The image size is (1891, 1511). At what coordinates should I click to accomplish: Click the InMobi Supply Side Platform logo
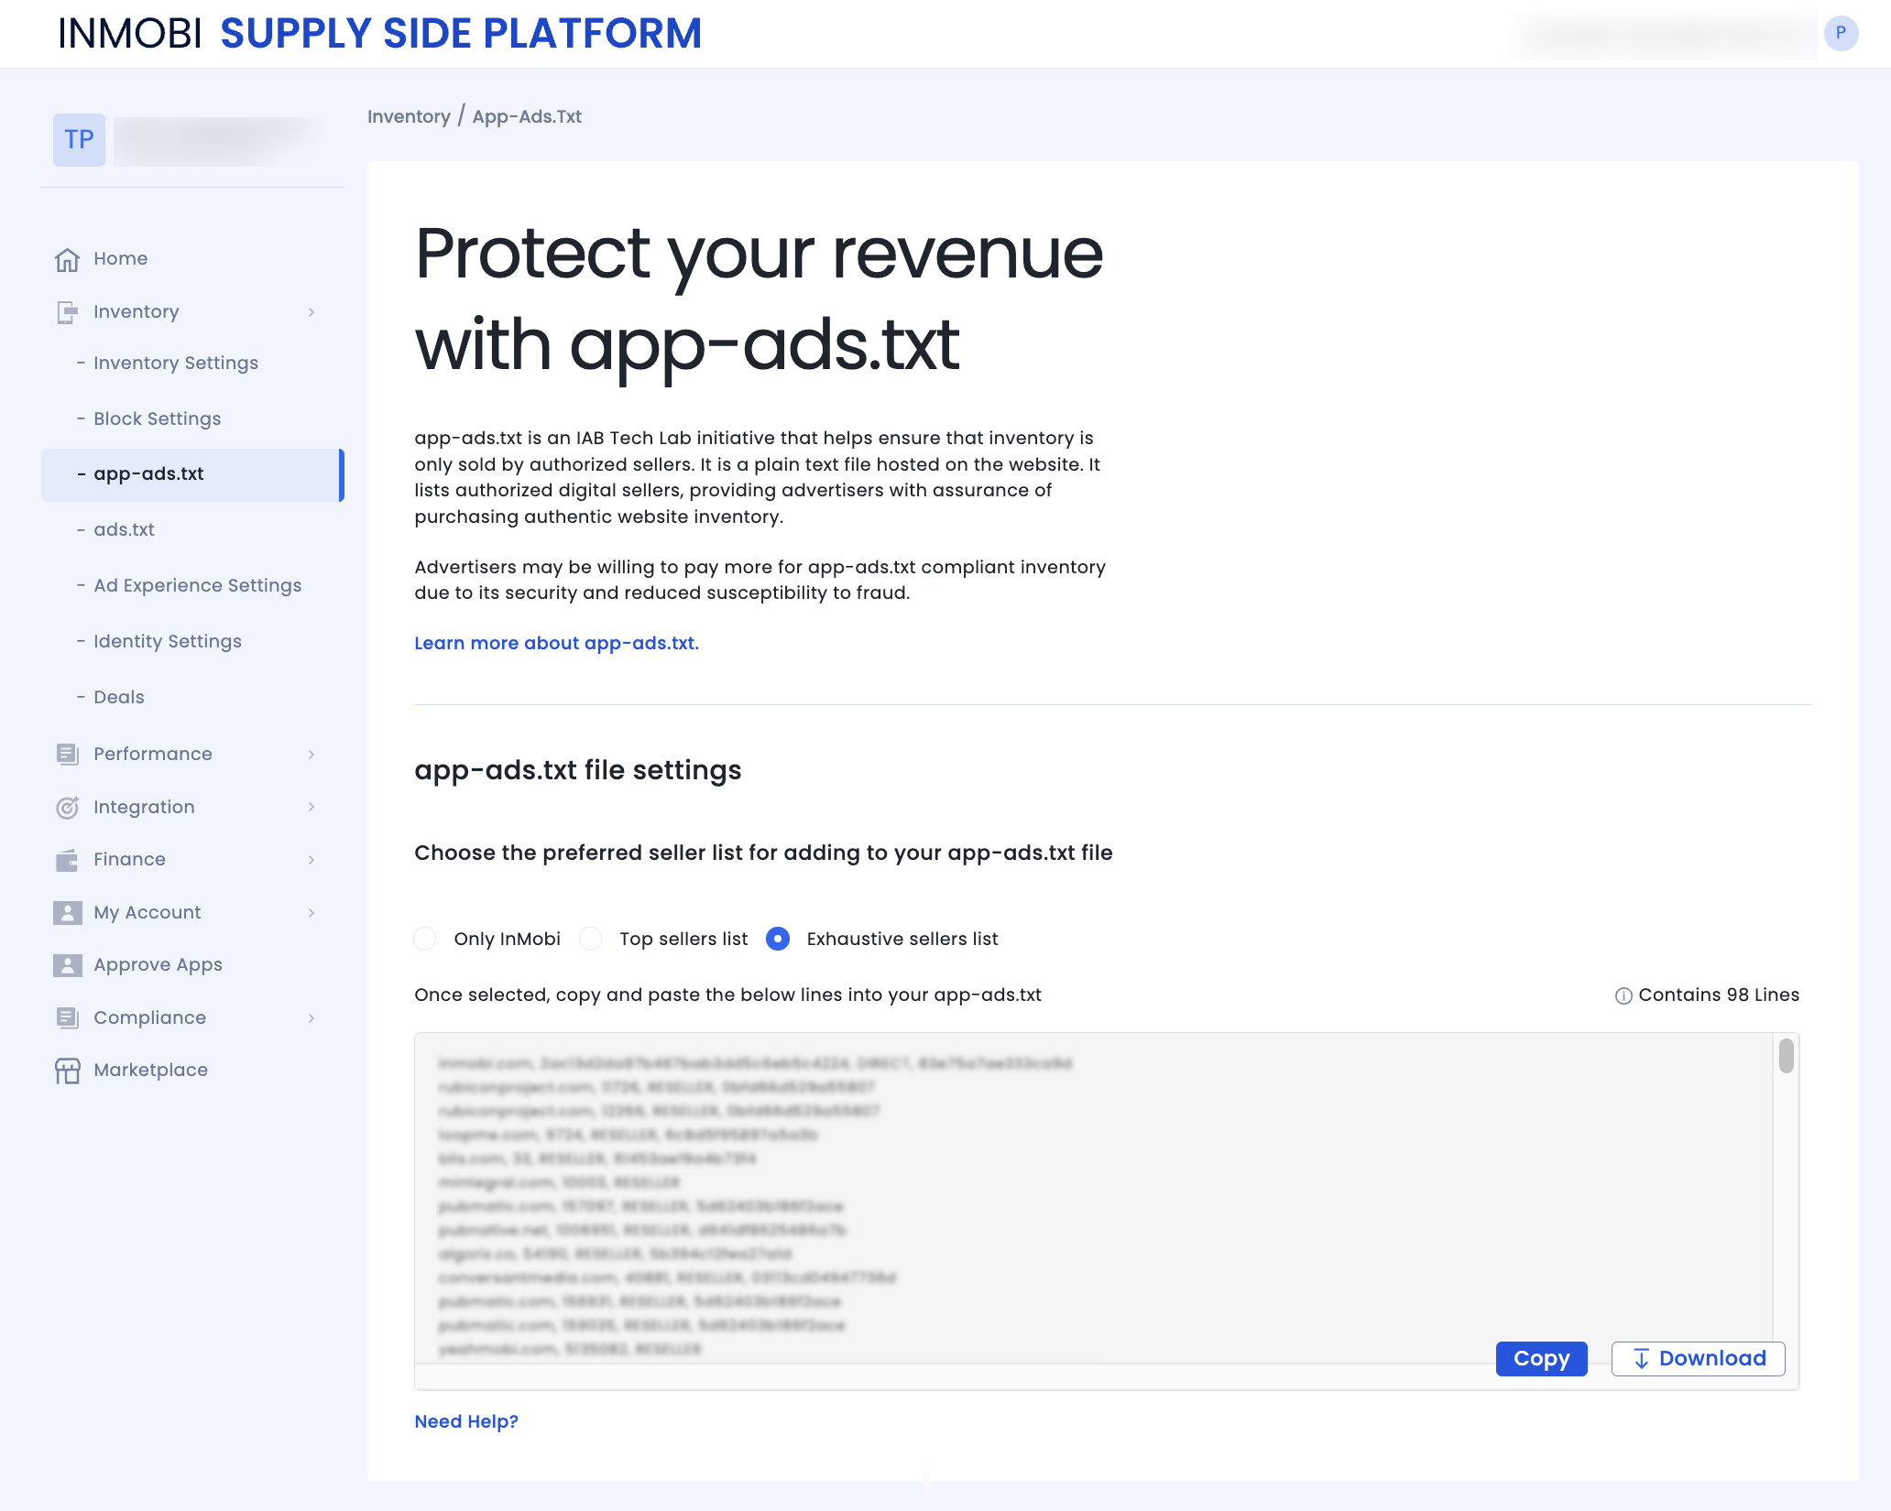tap(379, 34)
